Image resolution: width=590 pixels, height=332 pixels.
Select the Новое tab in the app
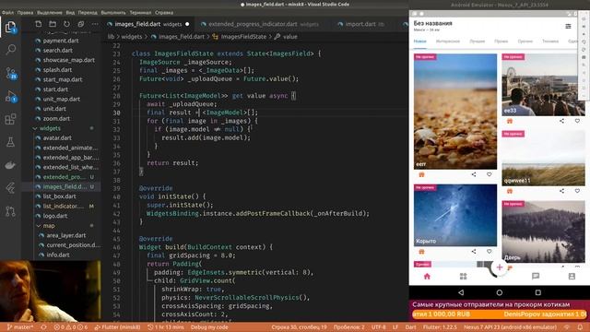coord(420,41)
